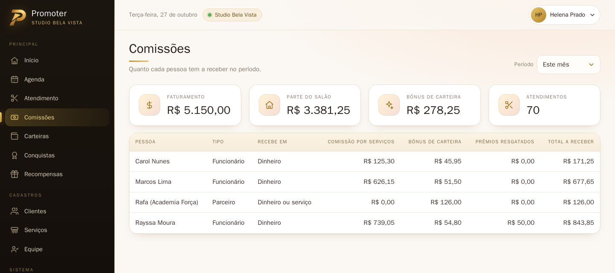Click the Conquistas award icon
The image size is (615, 273).
15,155
